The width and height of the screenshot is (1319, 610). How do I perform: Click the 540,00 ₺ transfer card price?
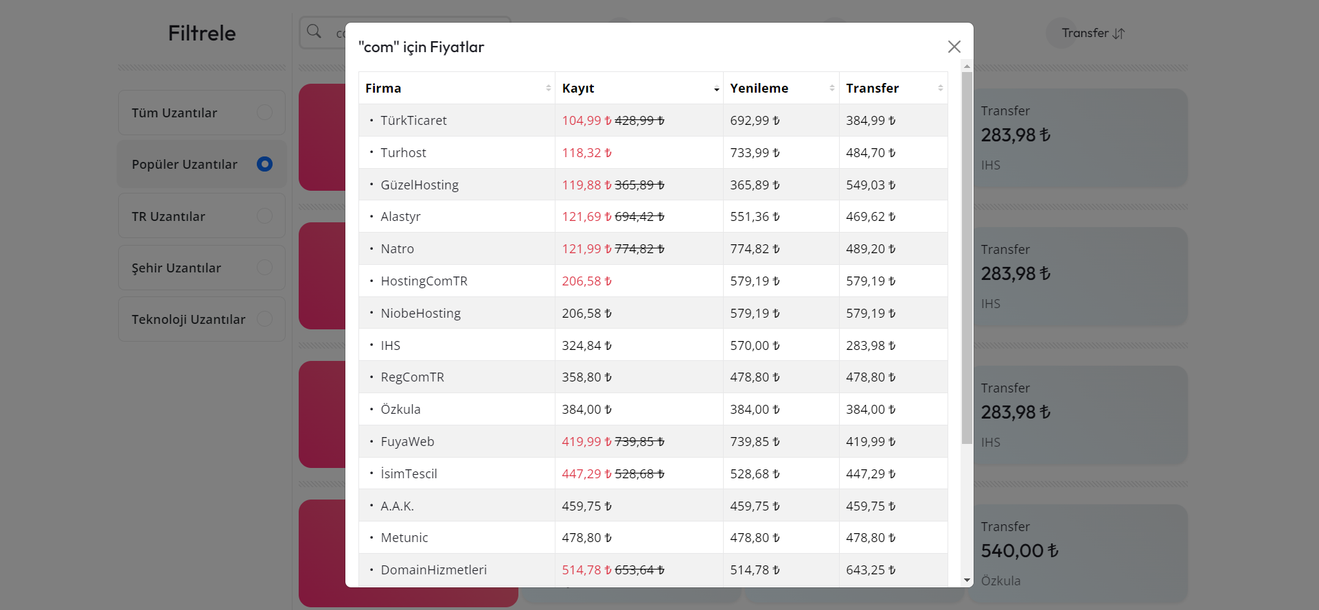pyautogui.click(x=1020, y=550)
